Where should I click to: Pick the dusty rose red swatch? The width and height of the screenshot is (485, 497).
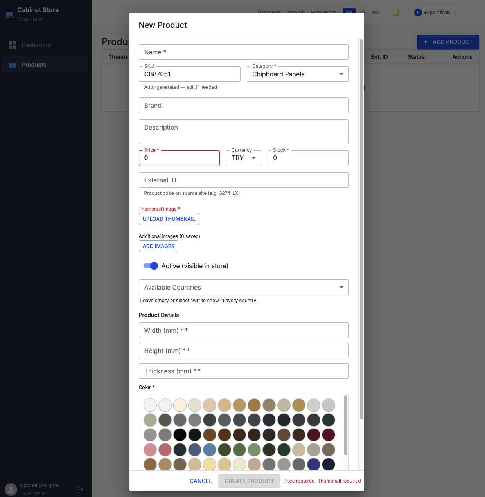coord(165,450)
